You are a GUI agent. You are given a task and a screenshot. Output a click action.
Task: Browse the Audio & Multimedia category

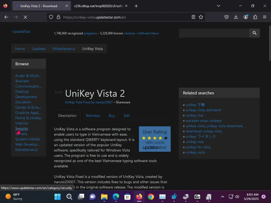click(x=28, y=76)
